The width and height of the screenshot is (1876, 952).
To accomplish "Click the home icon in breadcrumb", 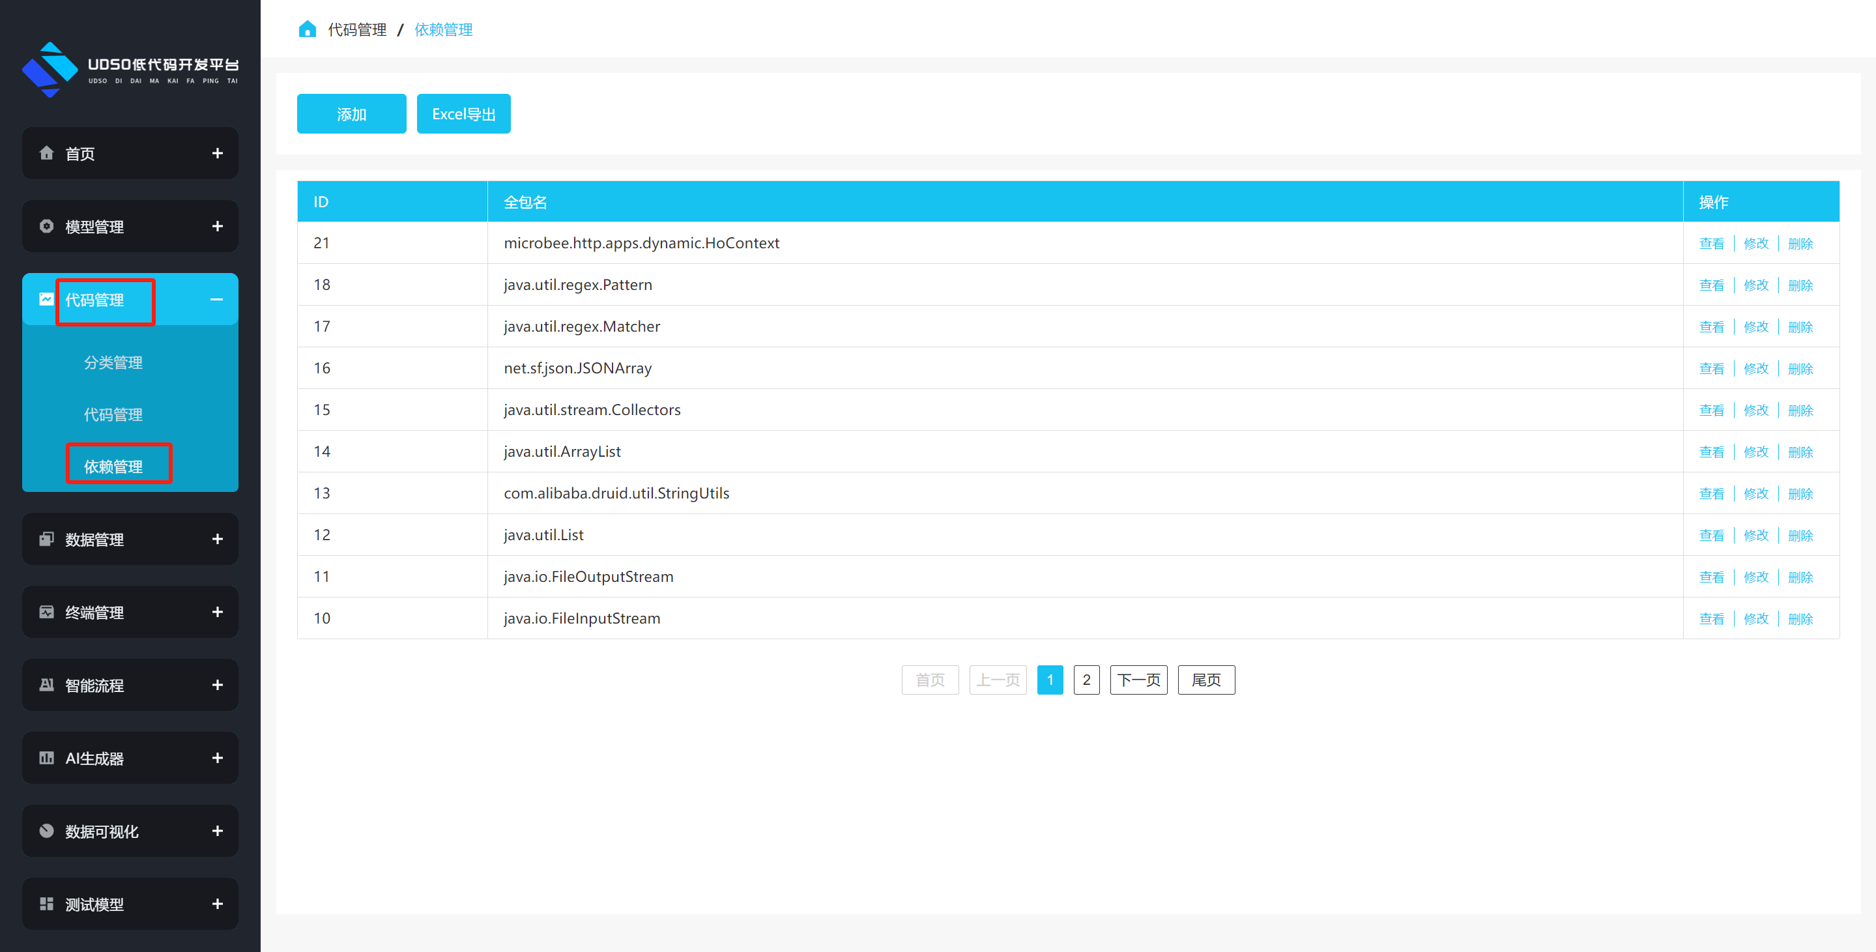I will pyautogui.click(x=308, y=29).
